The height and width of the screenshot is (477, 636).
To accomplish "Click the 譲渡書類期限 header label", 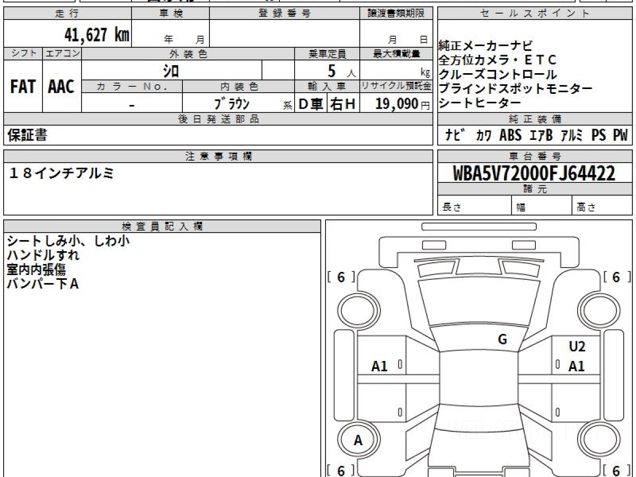I will coord(396,14).
